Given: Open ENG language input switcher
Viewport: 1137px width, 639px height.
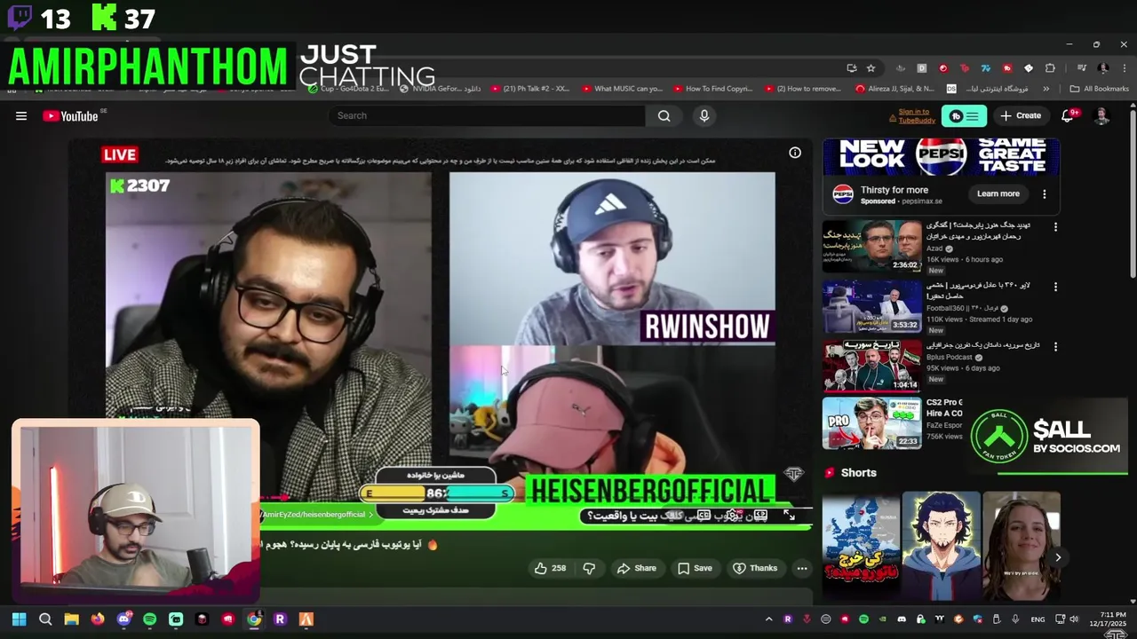Looking at the screenshot, I should point(1038,619).
